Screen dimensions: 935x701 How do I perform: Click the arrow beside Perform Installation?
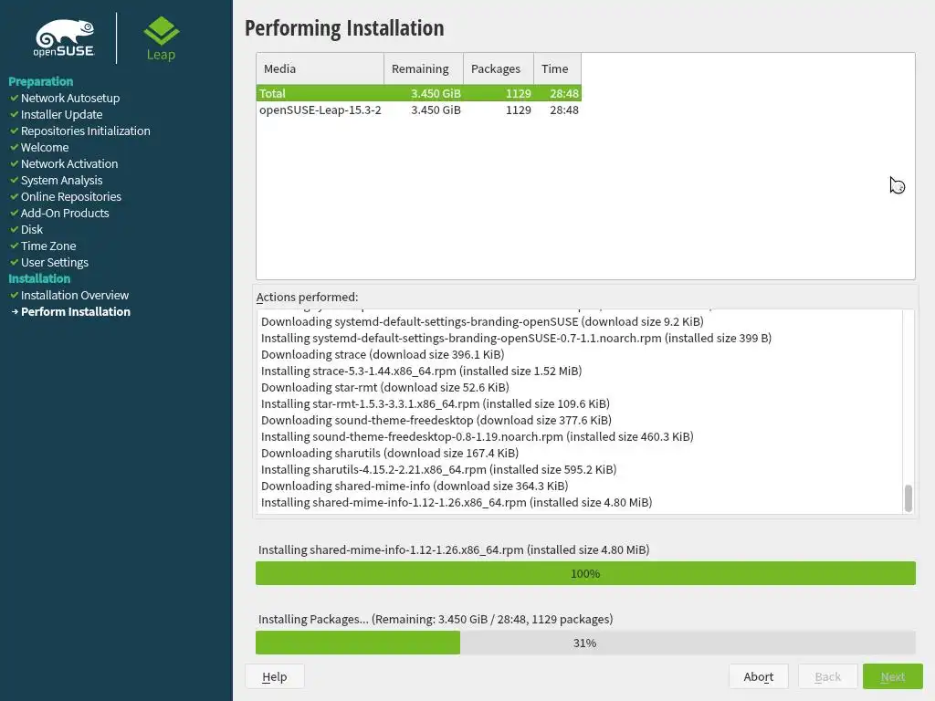click(15, 312)
